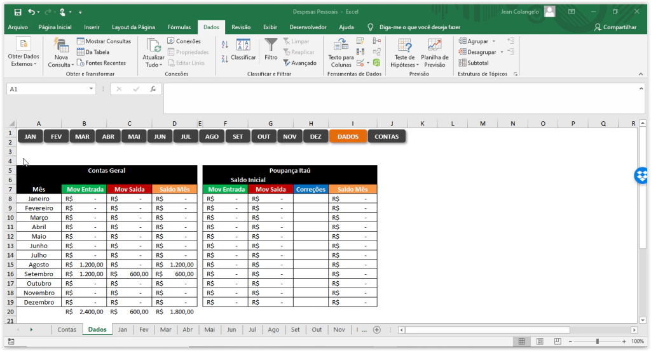Click the Save icon in quick access toolbar
The width and height of the screenshot is (651, 351).
pyautogui.click(x=18, y=11)
